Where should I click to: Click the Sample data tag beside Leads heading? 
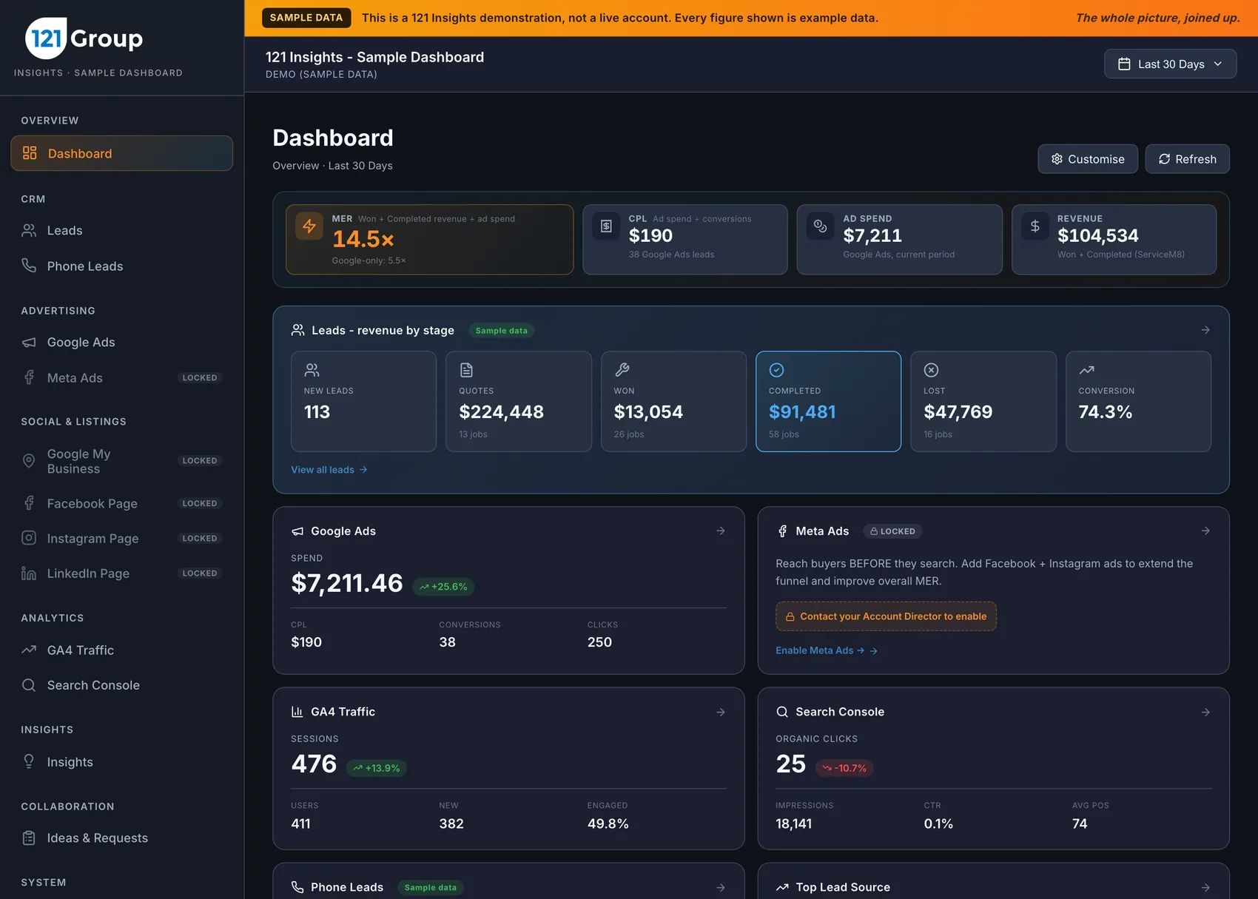502,331
